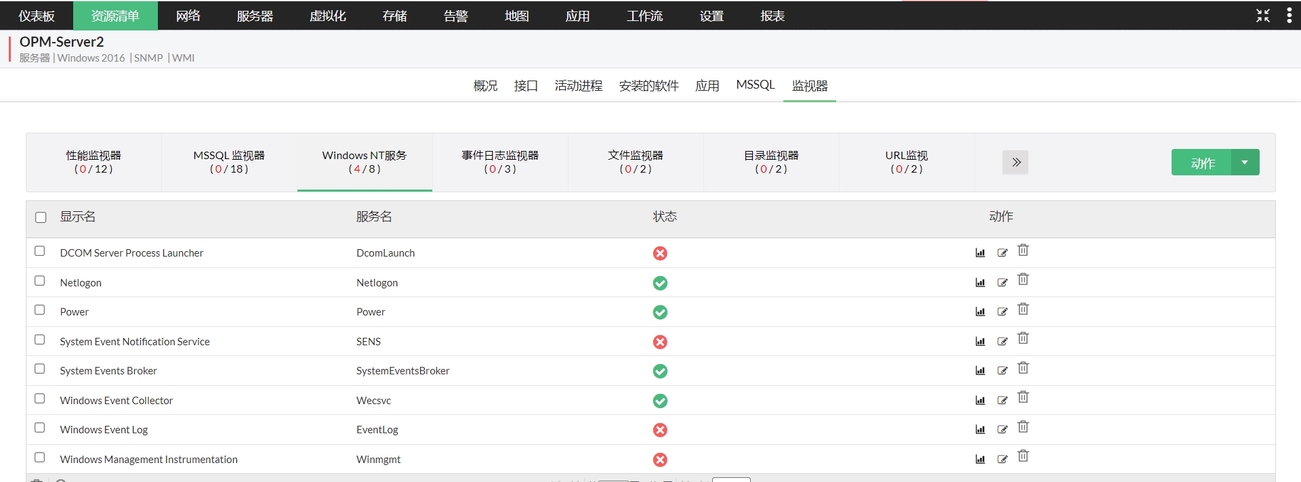
Task: Click red down status icon for DcomLaunch
Action: tap(660, 253)
